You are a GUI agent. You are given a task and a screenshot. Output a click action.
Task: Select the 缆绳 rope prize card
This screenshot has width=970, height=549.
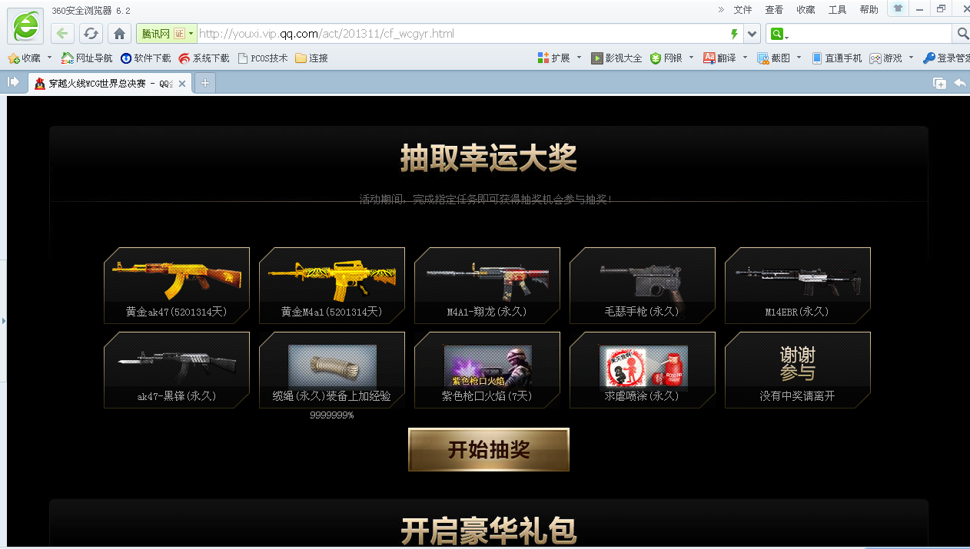click(x=332, y=369)
